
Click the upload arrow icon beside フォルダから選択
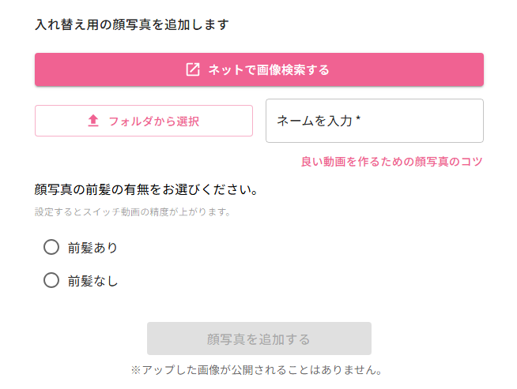click(93, 121)
